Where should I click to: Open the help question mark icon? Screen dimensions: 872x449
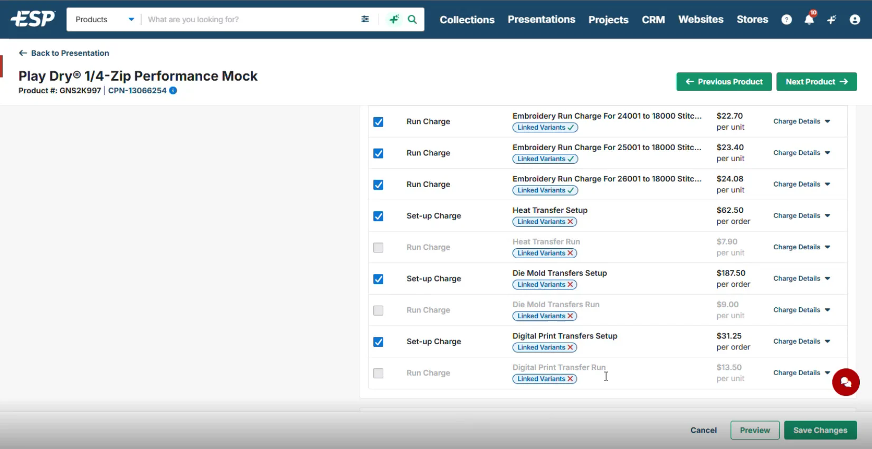tap(786, 19)
